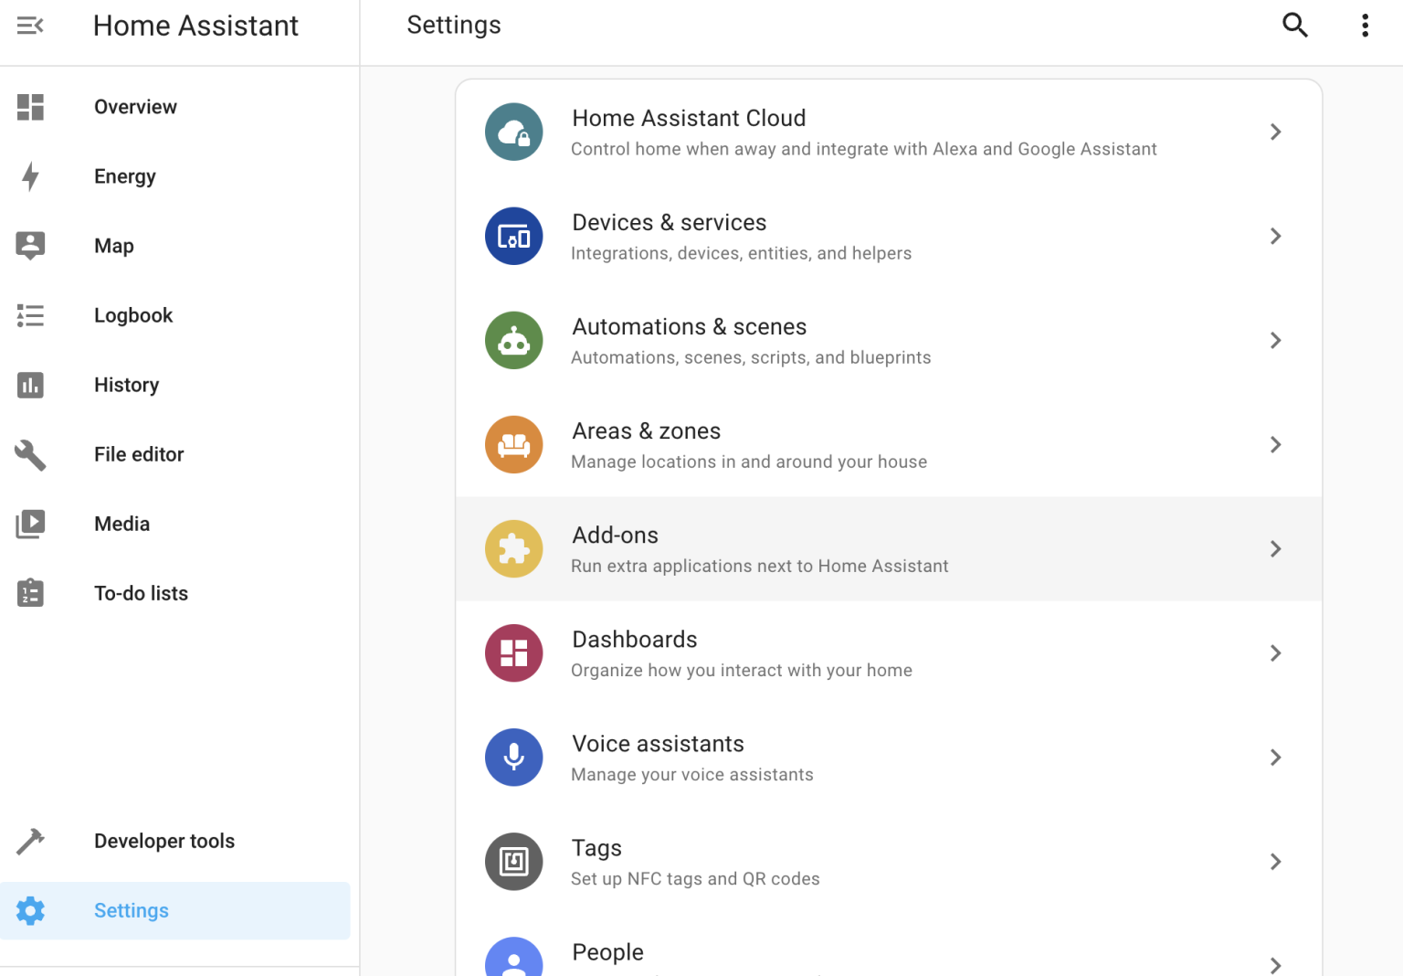Click the Devices & services icon
The height and width of the screenshot is (976, 1403).
514,236
